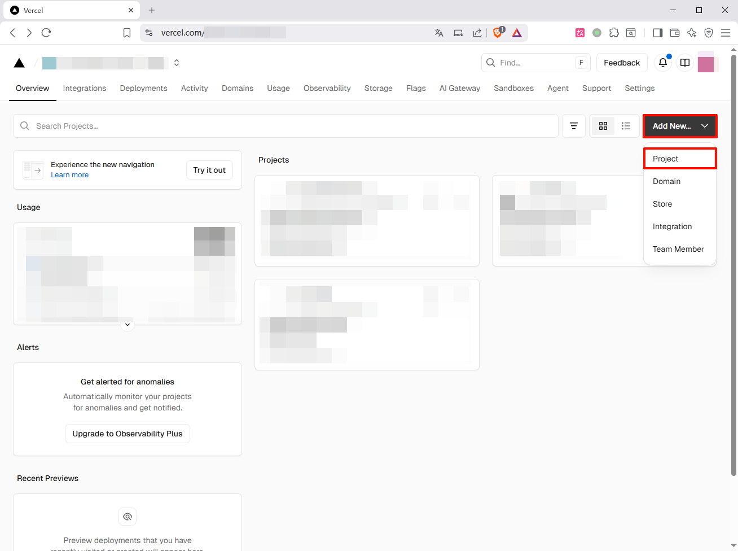Viewport: 738px width, 551px height.
Task: Toggle the browser sidebar panel
Action: click(657, 33)
